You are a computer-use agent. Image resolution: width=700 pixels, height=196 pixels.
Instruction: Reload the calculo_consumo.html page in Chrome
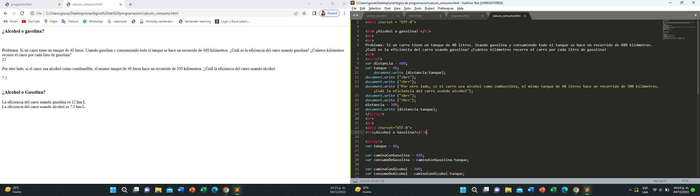22,13
